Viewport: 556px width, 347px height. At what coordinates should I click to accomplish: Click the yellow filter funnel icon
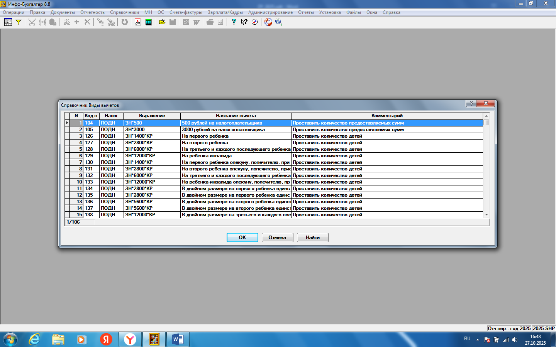tap(18, 22)
